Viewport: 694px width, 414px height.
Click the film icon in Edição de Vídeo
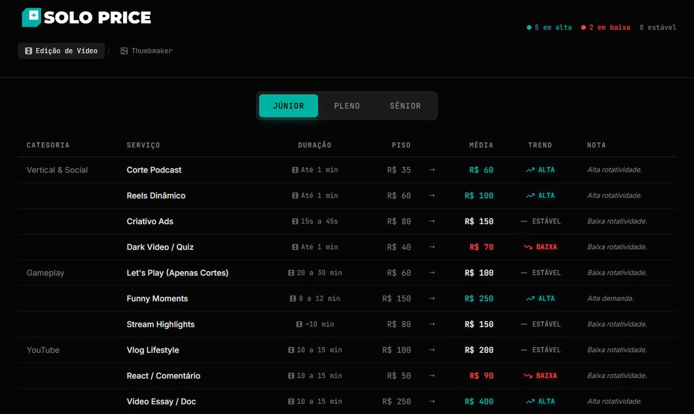(x=28, y=51)
